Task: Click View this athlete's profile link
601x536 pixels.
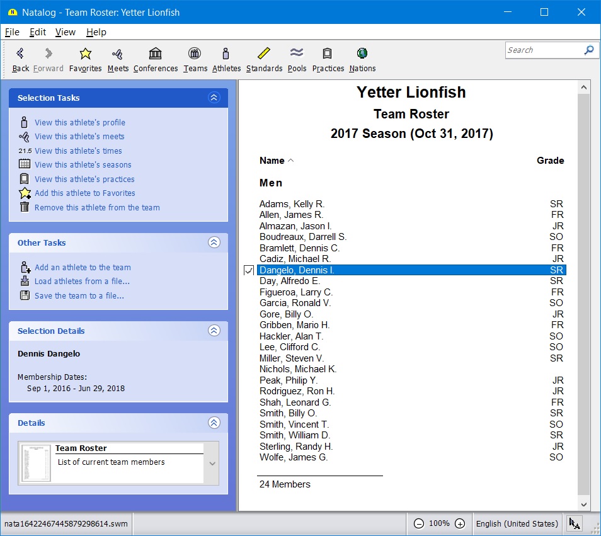Action: [x=79, y=123]
